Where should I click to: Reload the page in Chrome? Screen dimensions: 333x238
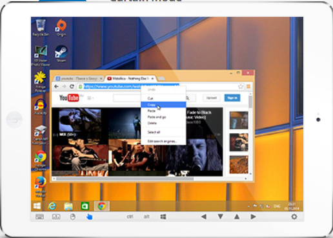click(72, 87)
